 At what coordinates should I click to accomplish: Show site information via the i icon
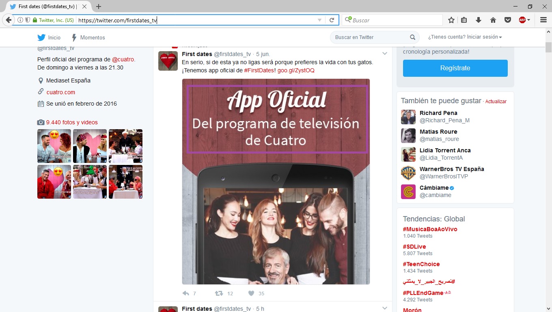tap(20, 20)
